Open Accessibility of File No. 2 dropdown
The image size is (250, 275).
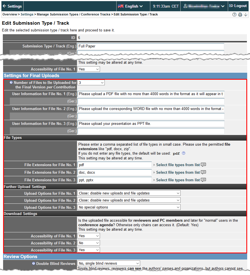[x=89, y=243]
